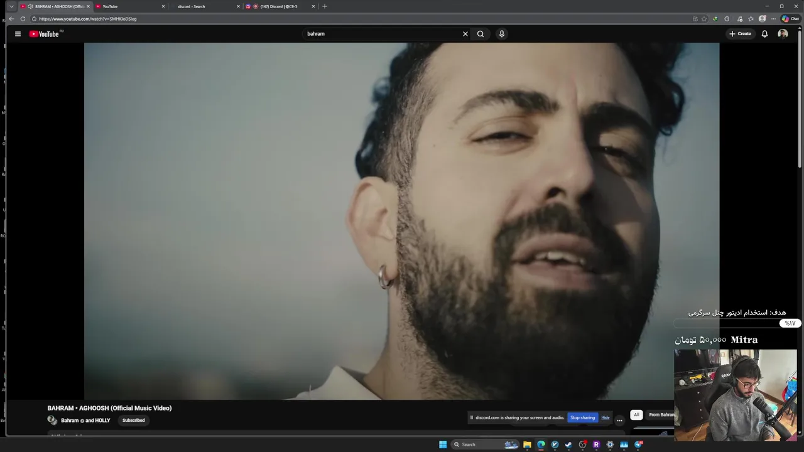Open Steam from the taskbar
This screenshot has height=452, width=804.
click(568, 444)
